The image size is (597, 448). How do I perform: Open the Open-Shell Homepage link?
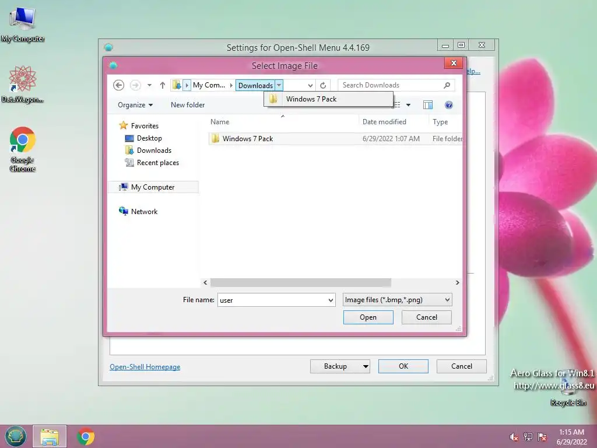click(x=145, y=366)
